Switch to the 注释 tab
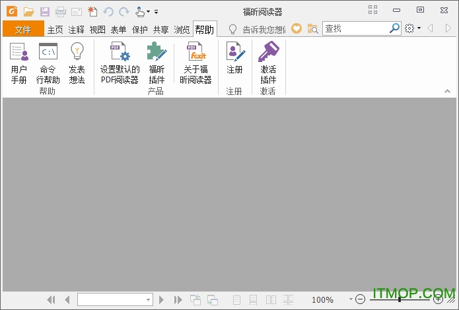Viewport: 459px width, 310px height. [x=77, y=30]
